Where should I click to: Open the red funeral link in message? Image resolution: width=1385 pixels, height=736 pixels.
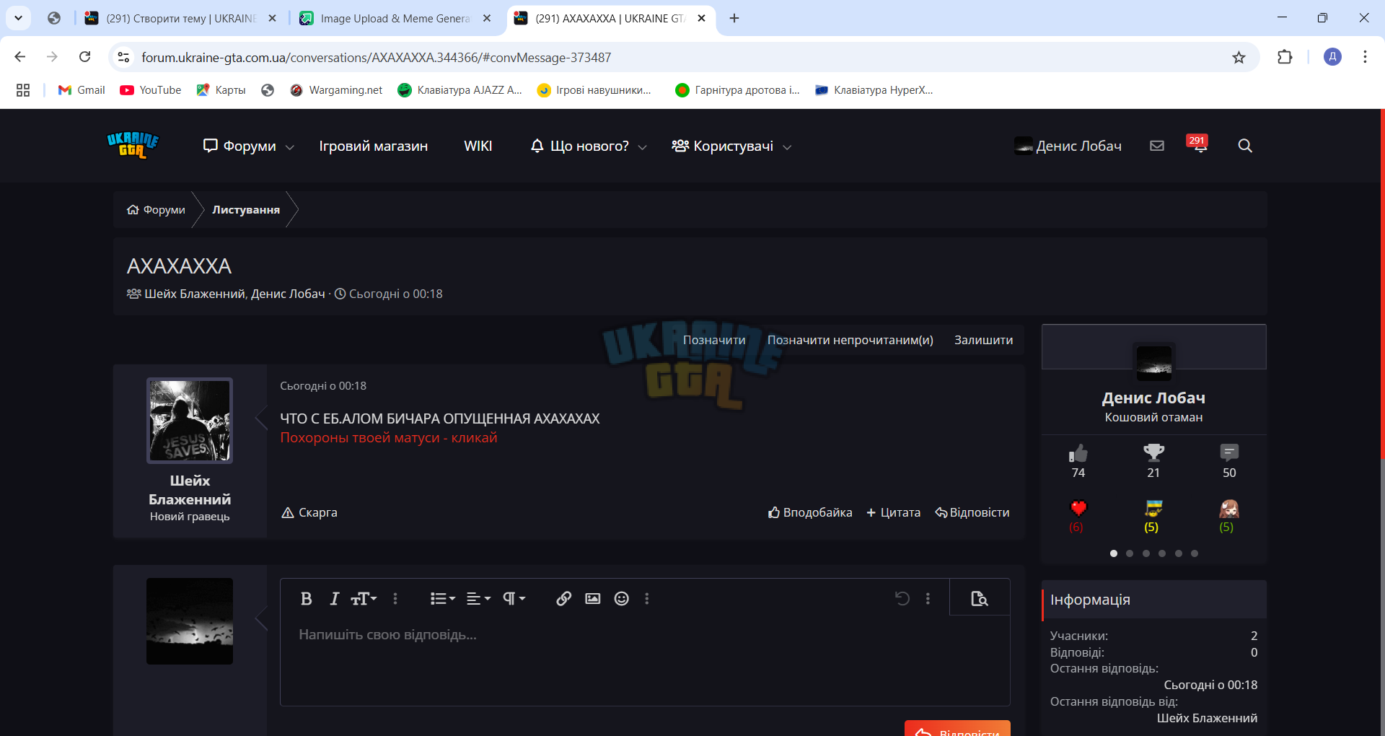coord(389,438)
